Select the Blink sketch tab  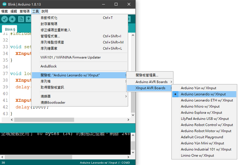(x=10, y=29)
